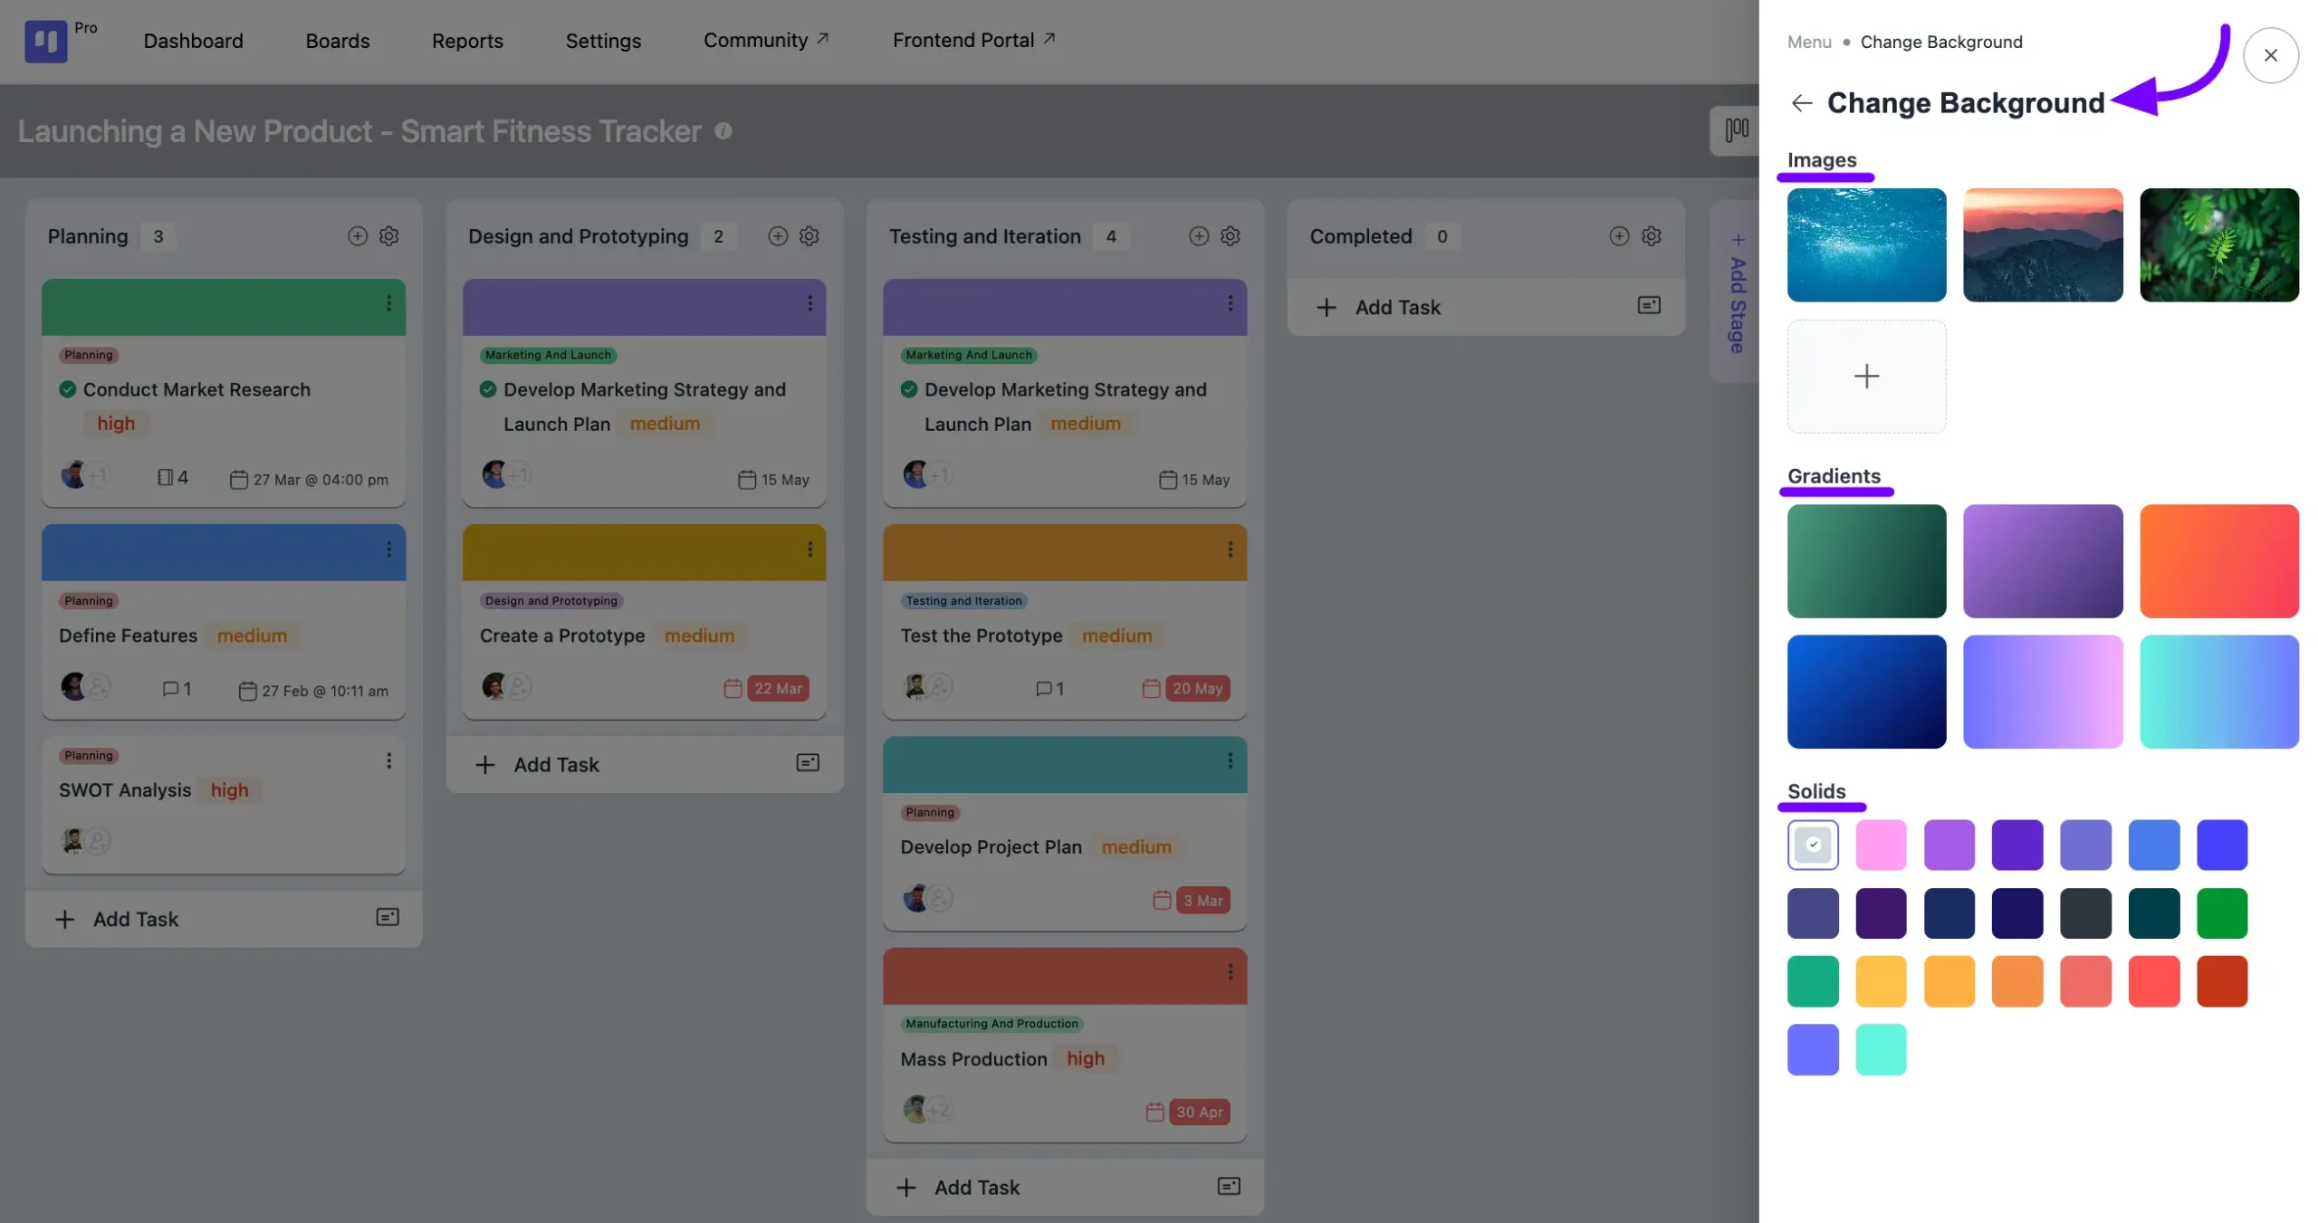Click the settings icon on Design and Prototyping stage
2318x1223 pixels.
click(x=809, y=236)
